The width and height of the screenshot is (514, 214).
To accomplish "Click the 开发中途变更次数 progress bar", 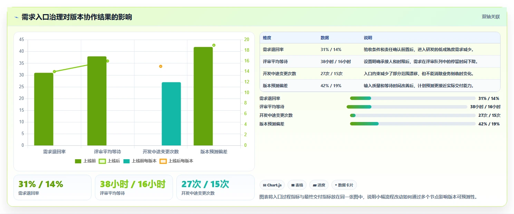I will (x=413, y=115).
